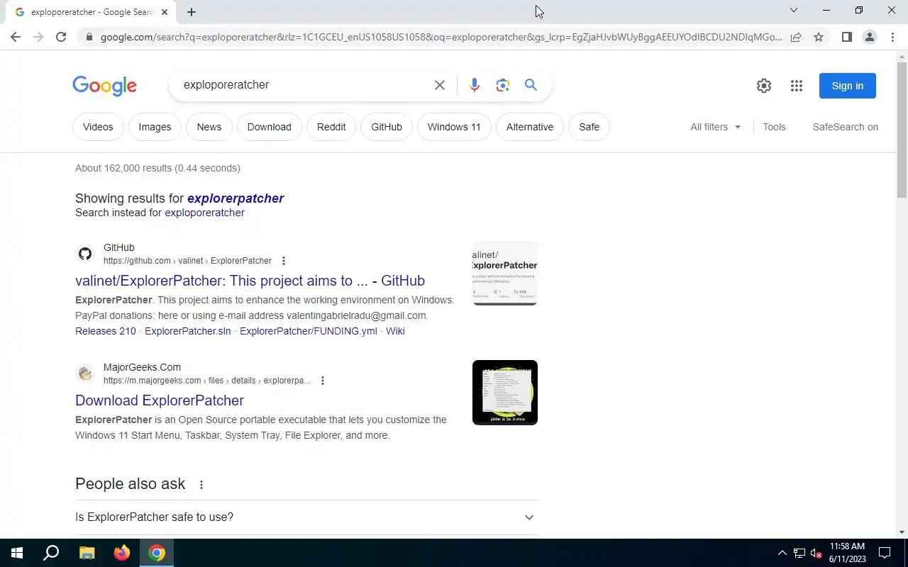Select the Windows 11 filter chip
The width and height of the screenshot is (908, 567).
point(454,127)
